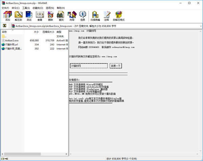Click the archive path address field

pos(106,26)
